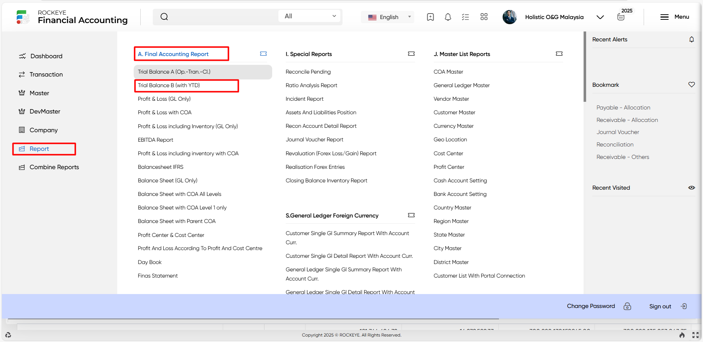This screenshot has height=342, width=703.
Task: Open Receivable - Allocation bookmark
Action: [627, 120]
